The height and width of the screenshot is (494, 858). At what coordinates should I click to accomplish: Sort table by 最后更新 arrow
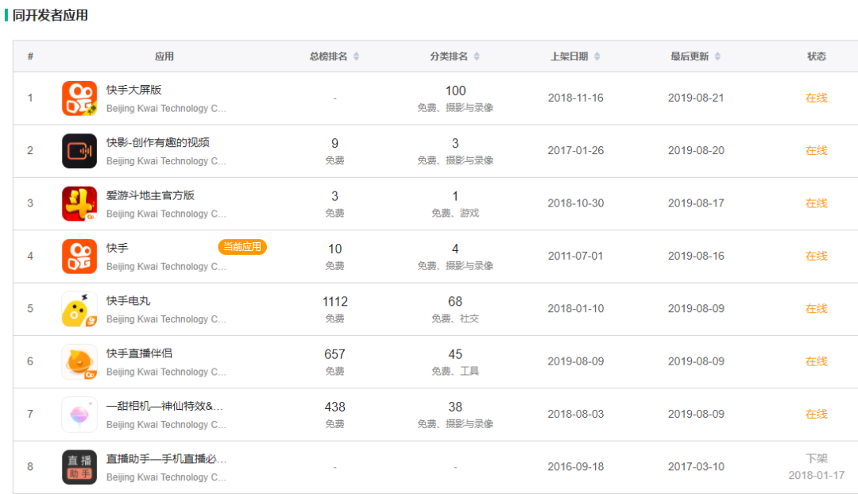point(717,56)
